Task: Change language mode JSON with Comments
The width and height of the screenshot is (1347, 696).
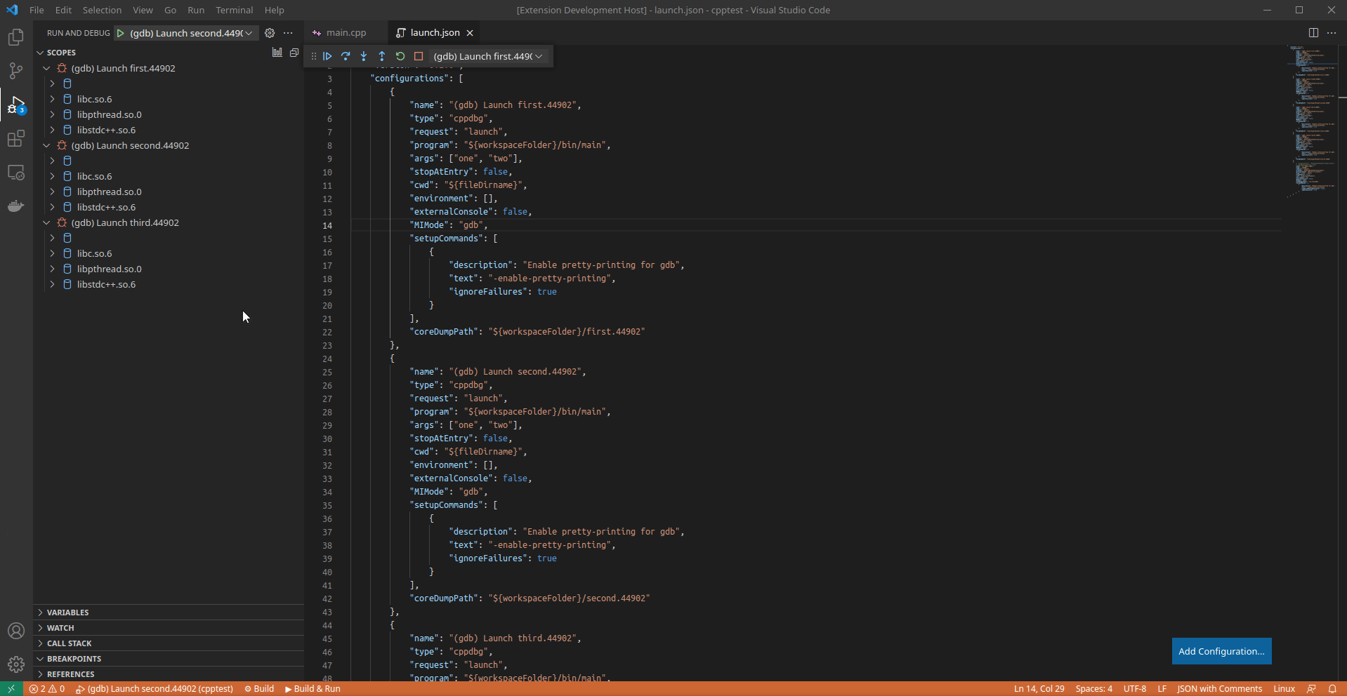Action: pos(1219,689)
